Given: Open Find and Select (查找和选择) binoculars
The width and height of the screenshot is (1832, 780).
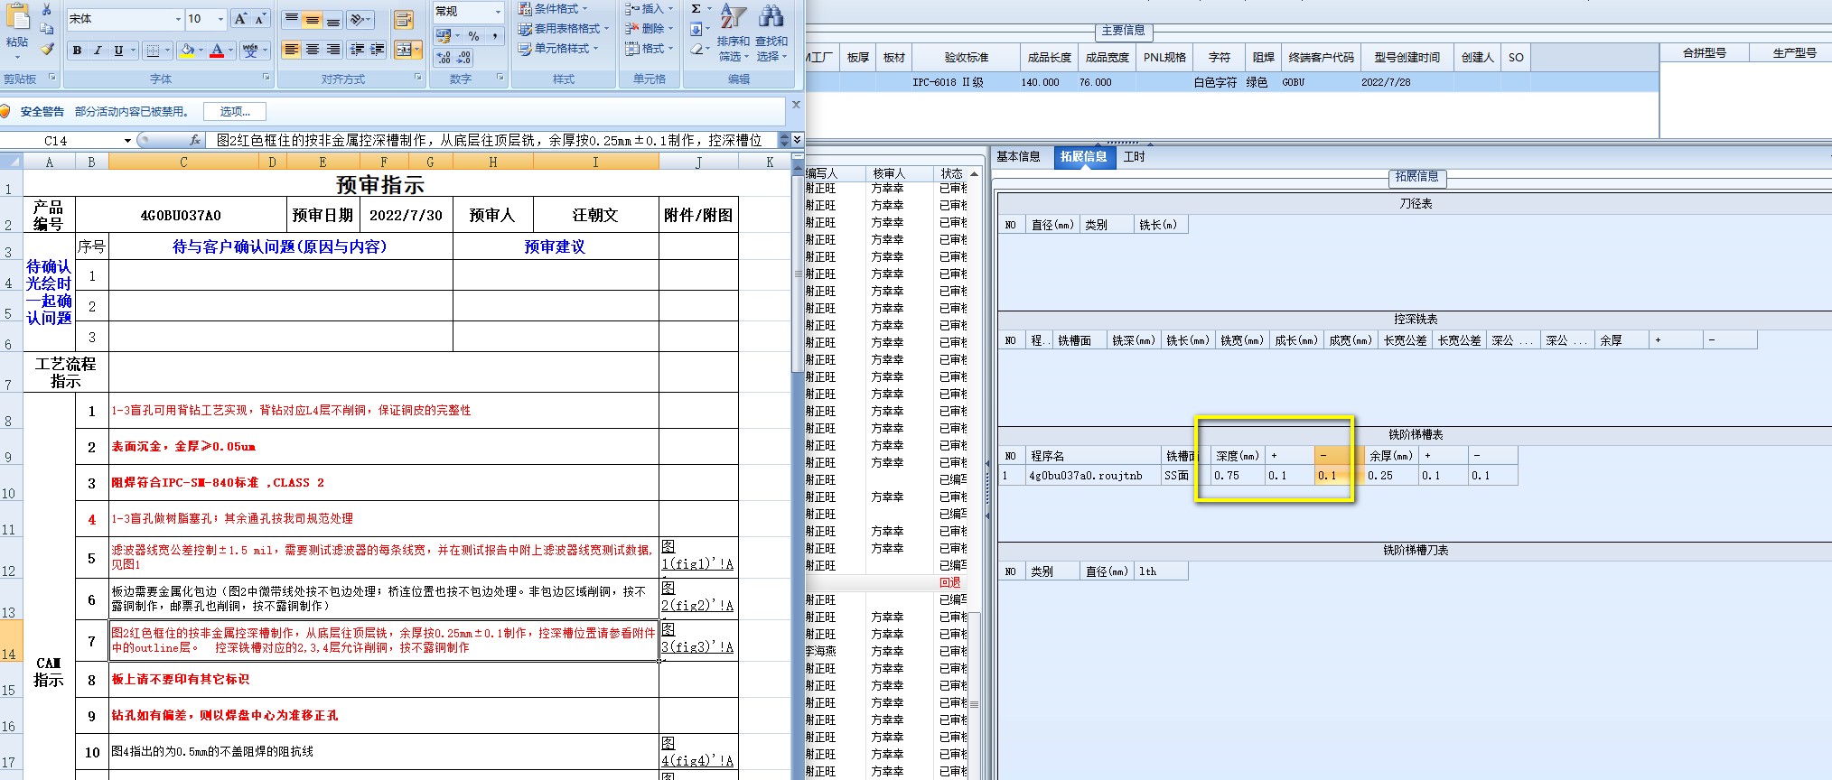Looking at the screenshot, I should point(771,32).
